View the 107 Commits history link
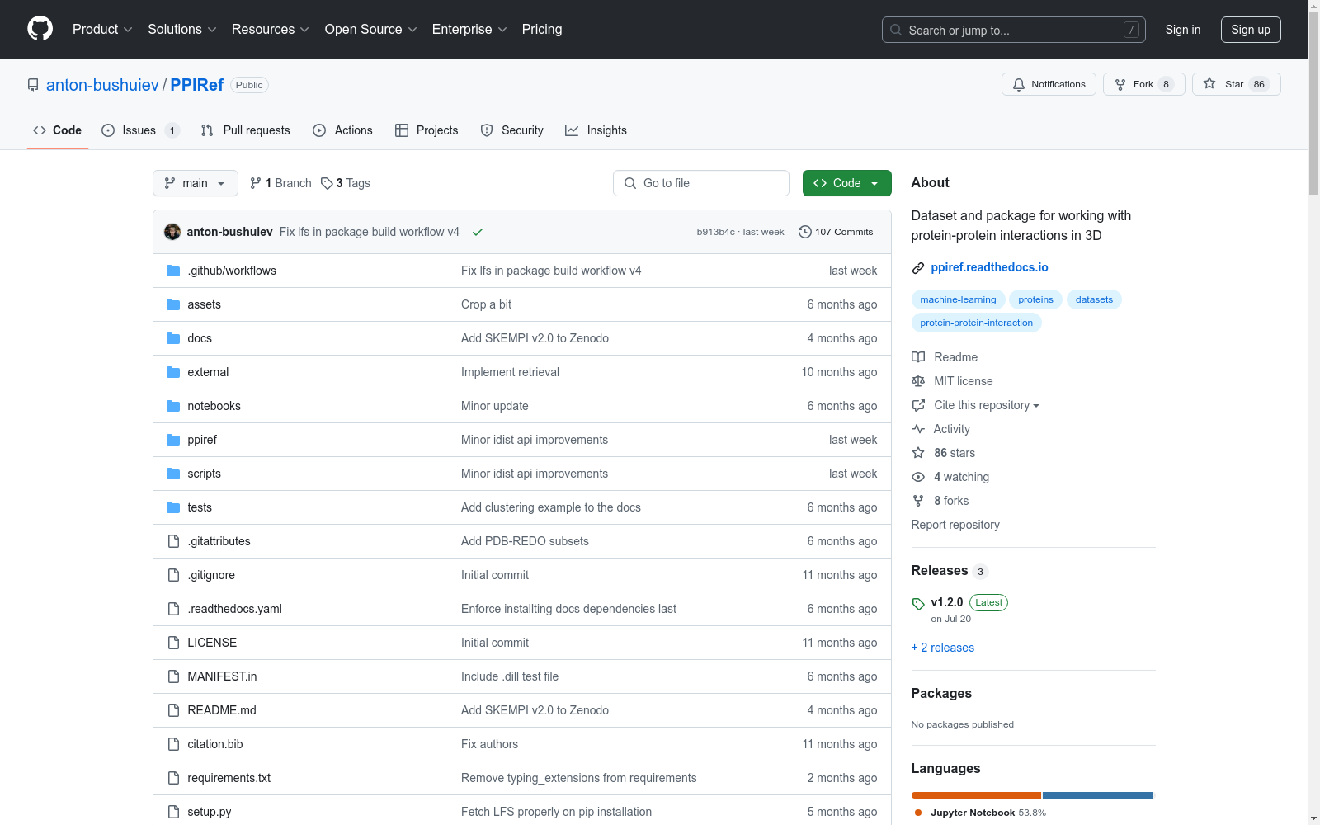Screen dimensions: 1320x825 836,232
